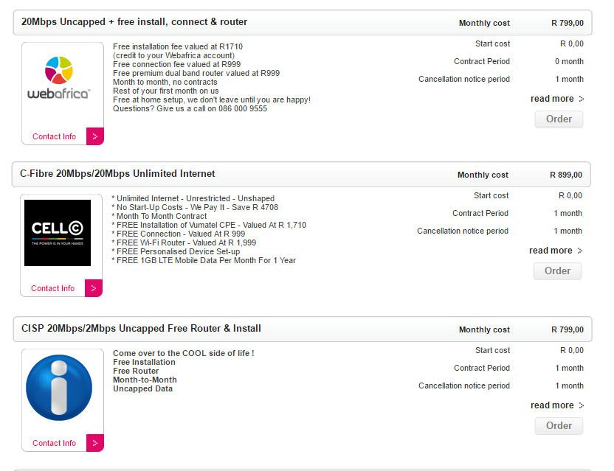Click the C-Fibre 20Mbps/20Mbps Unlimited Internet heading
614x471 pixels.
[117, 174]
